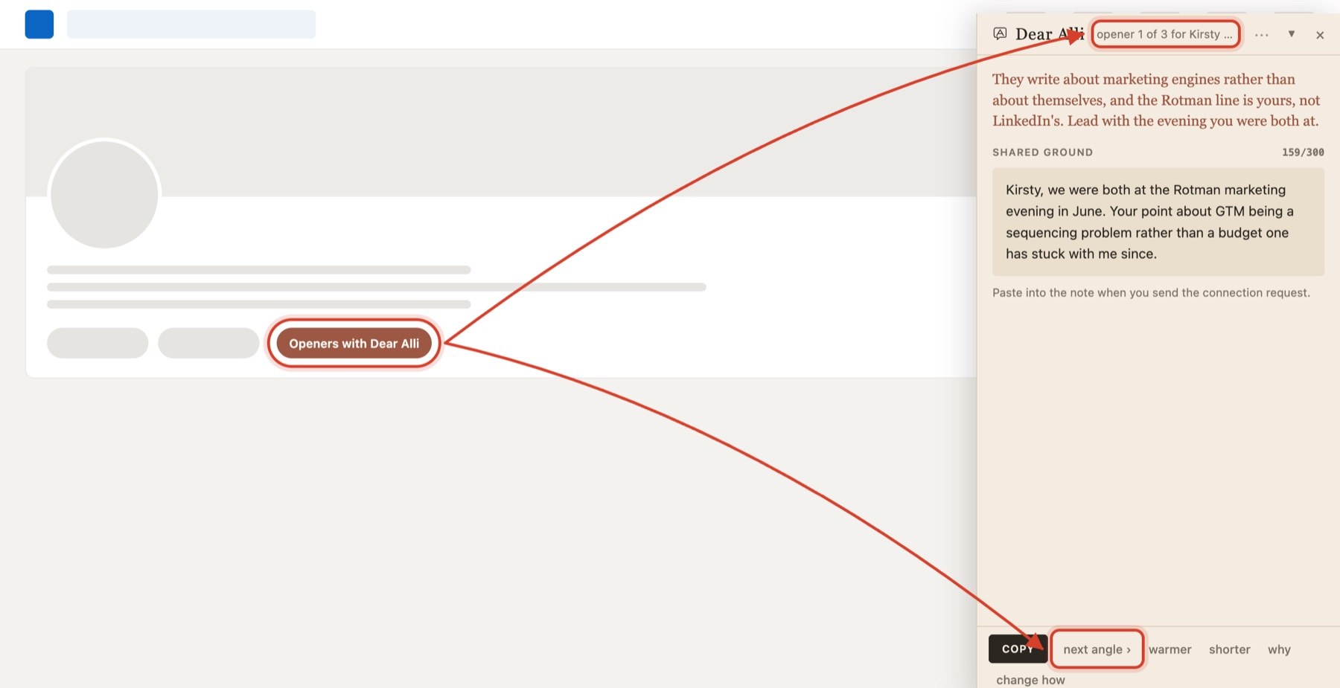Viewport: 1340px width, 688px height.
Task: Go to the 'next angle' opener
Action: click(1097, 649)
